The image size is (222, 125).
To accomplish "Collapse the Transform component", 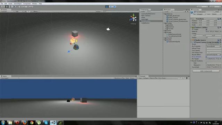I will (191, 19).
